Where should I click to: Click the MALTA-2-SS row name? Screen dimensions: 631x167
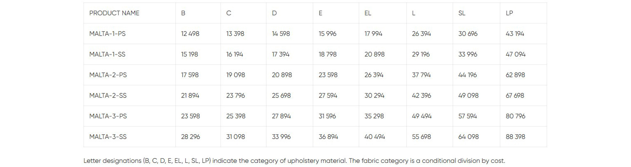(x=108, y=95)
